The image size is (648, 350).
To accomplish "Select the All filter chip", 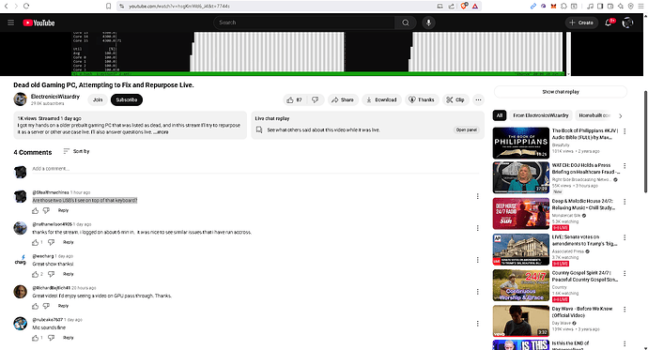I will pos(500,115).
